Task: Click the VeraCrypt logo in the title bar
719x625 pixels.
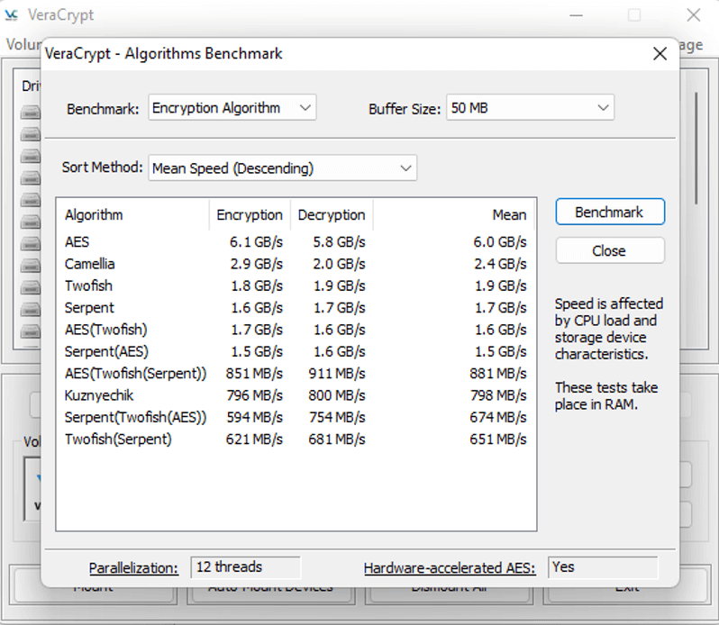Action: click(12, 15)
